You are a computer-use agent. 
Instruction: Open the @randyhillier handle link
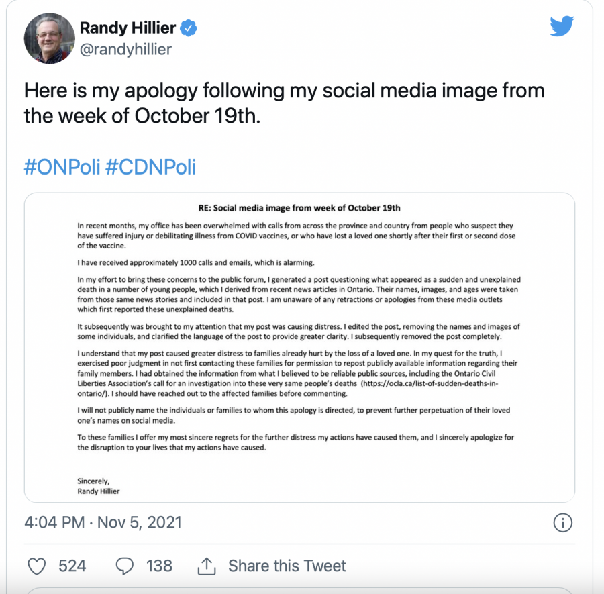pos(125,49)
